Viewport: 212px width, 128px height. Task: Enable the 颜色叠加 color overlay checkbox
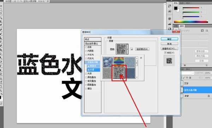tap(86, 78)
